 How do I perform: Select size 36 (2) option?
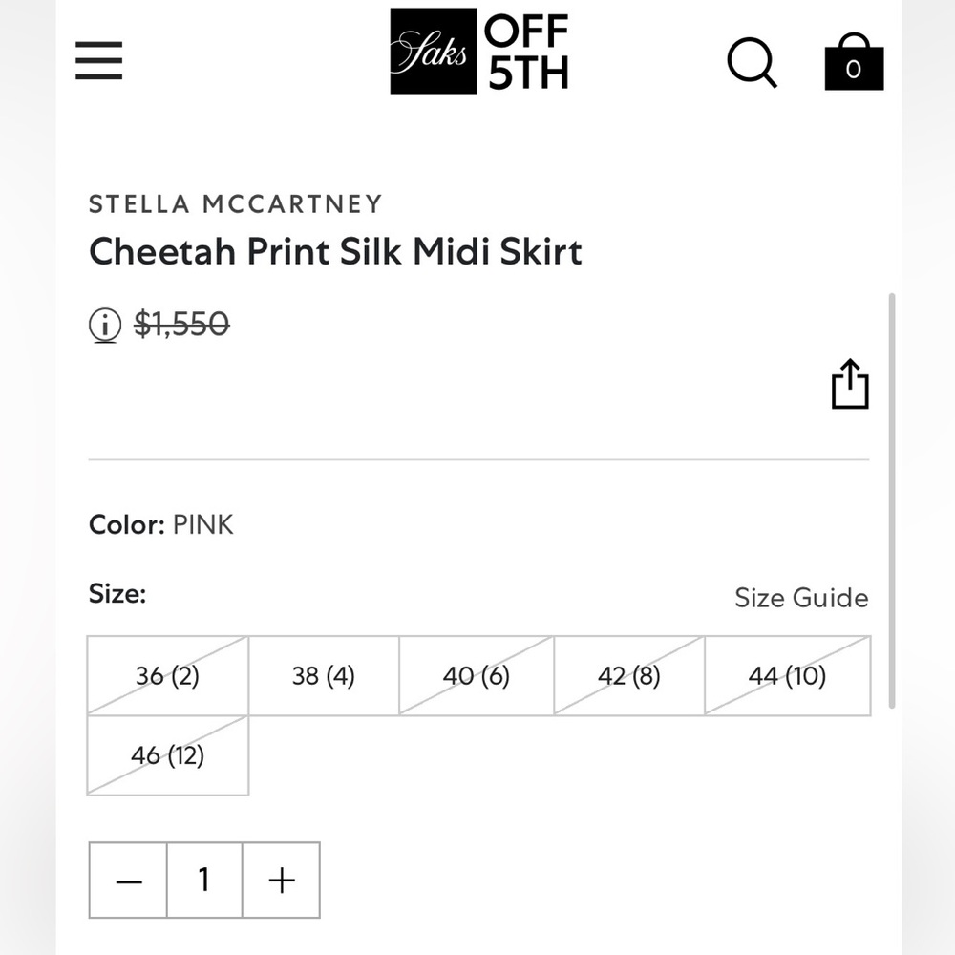coord(167,675)
